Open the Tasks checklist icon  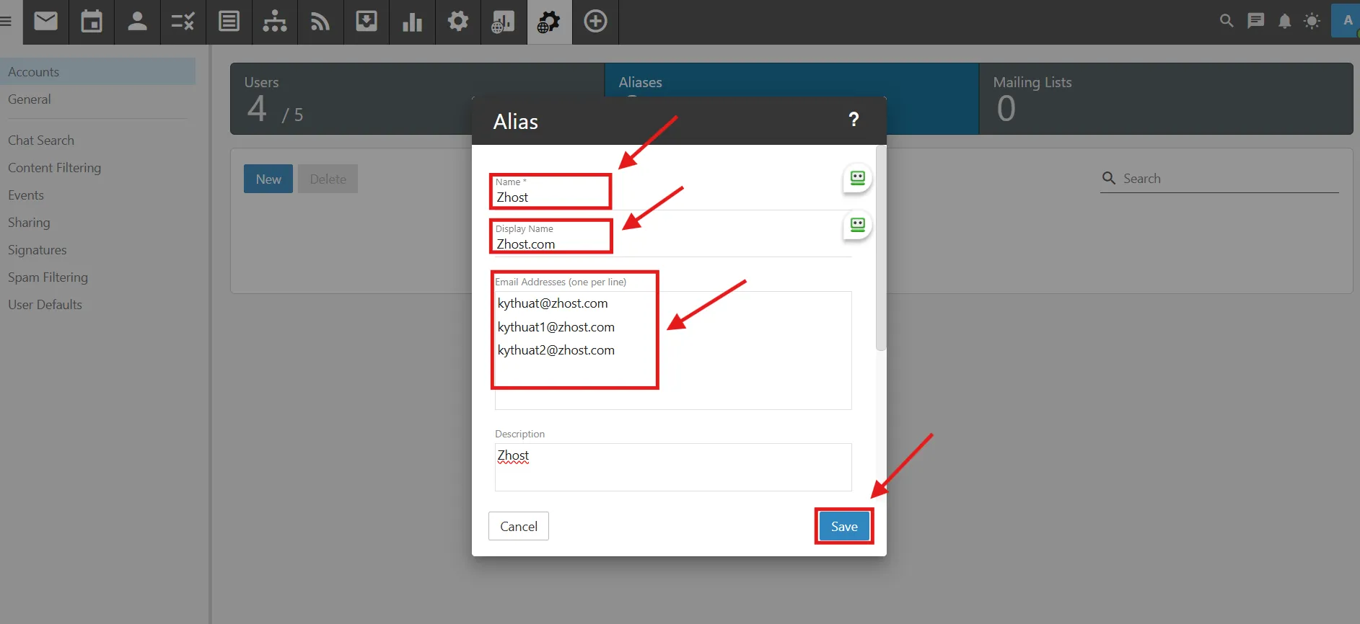(x=183, y=22)
